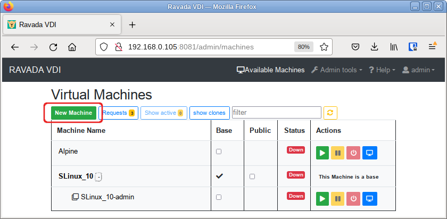The height and width of the screenshot is (219, 447).
Task: Open Firefox downloads panel
Action: click(374, 47)
